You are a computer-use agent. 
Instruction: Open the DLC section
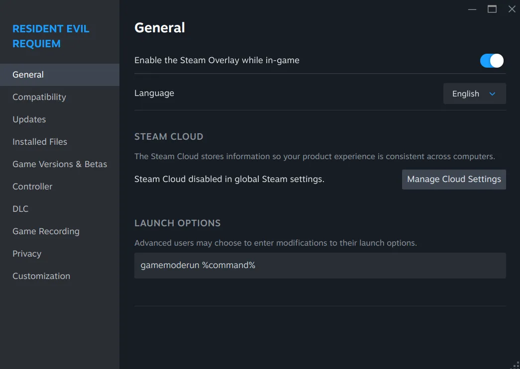(x=20, y=209)
